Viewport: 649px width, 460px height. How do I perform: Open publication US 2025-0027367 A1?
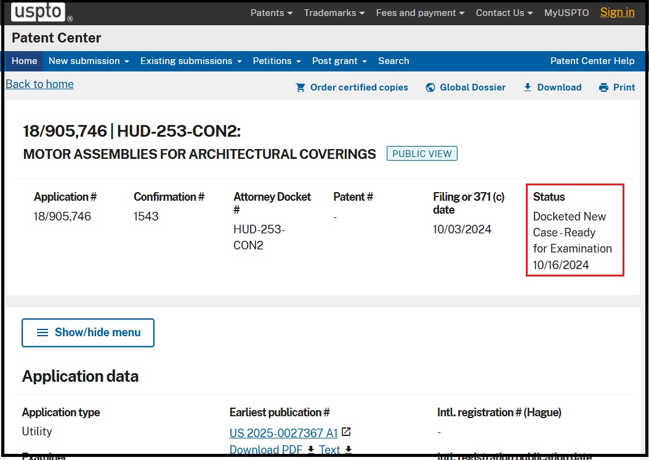(283, 433)
